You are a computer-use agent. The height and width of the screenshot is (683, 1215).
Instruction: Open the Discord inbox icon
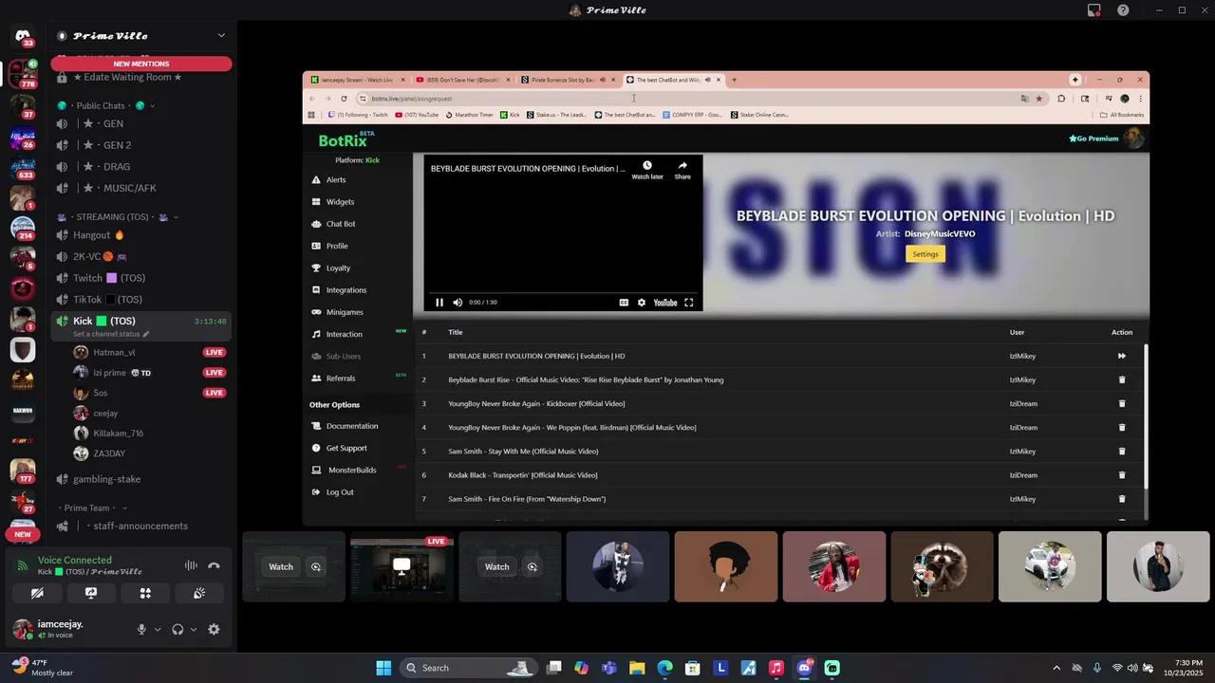tap(1094, 9)
